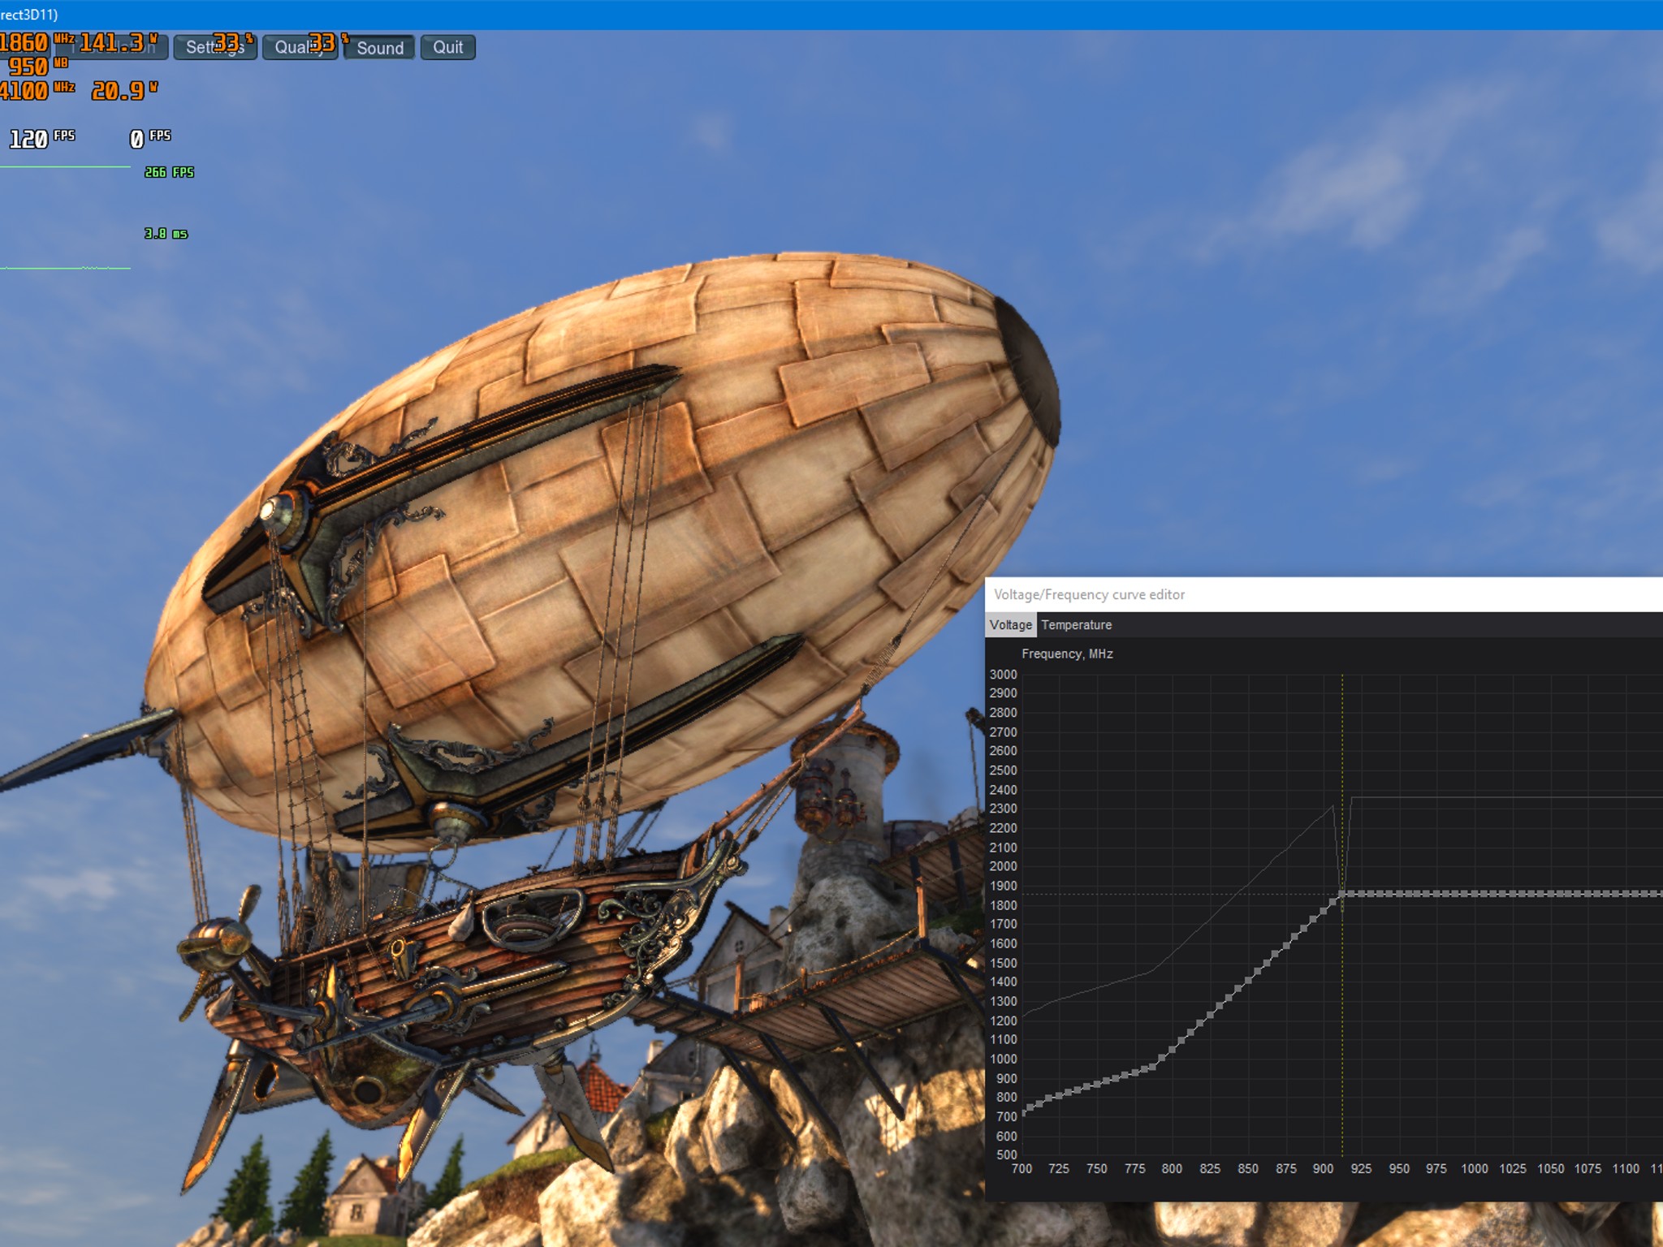
Task: Toggle the Sound button
Action: click(x=379, y=47)
